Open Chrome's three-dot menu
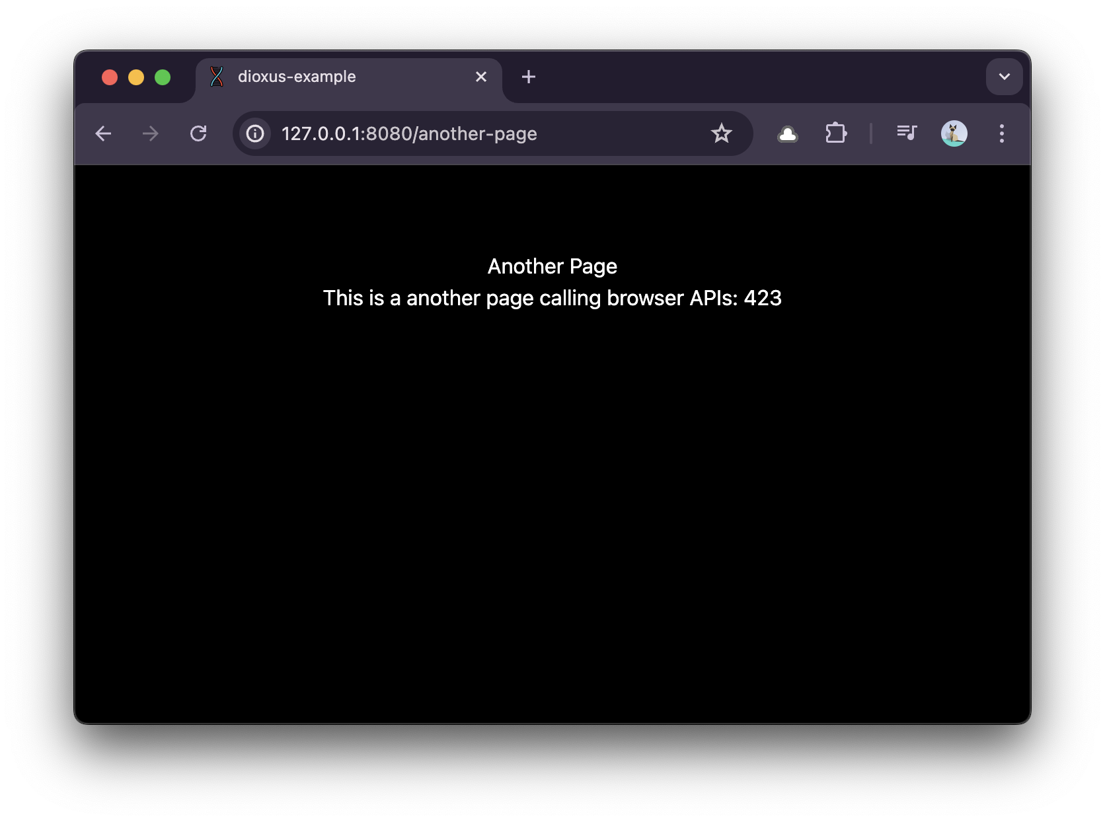The image size is (1105, 822). tap(1001, 133)
